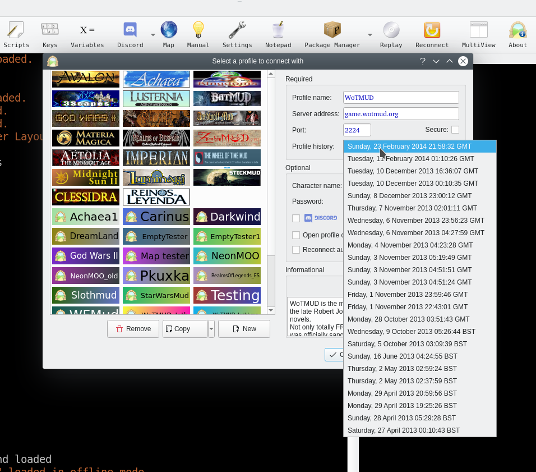Choose history Monday, 28 October 2013 03:51:43
The height and width of the screenshot is (472, 536).
(x=420, y=319)
